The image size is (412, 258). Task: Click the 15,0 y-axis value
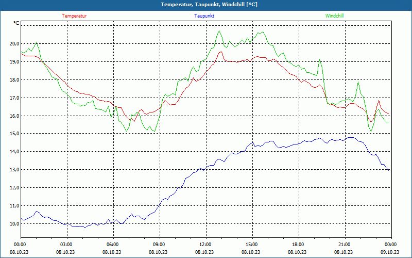coord(15,134)
